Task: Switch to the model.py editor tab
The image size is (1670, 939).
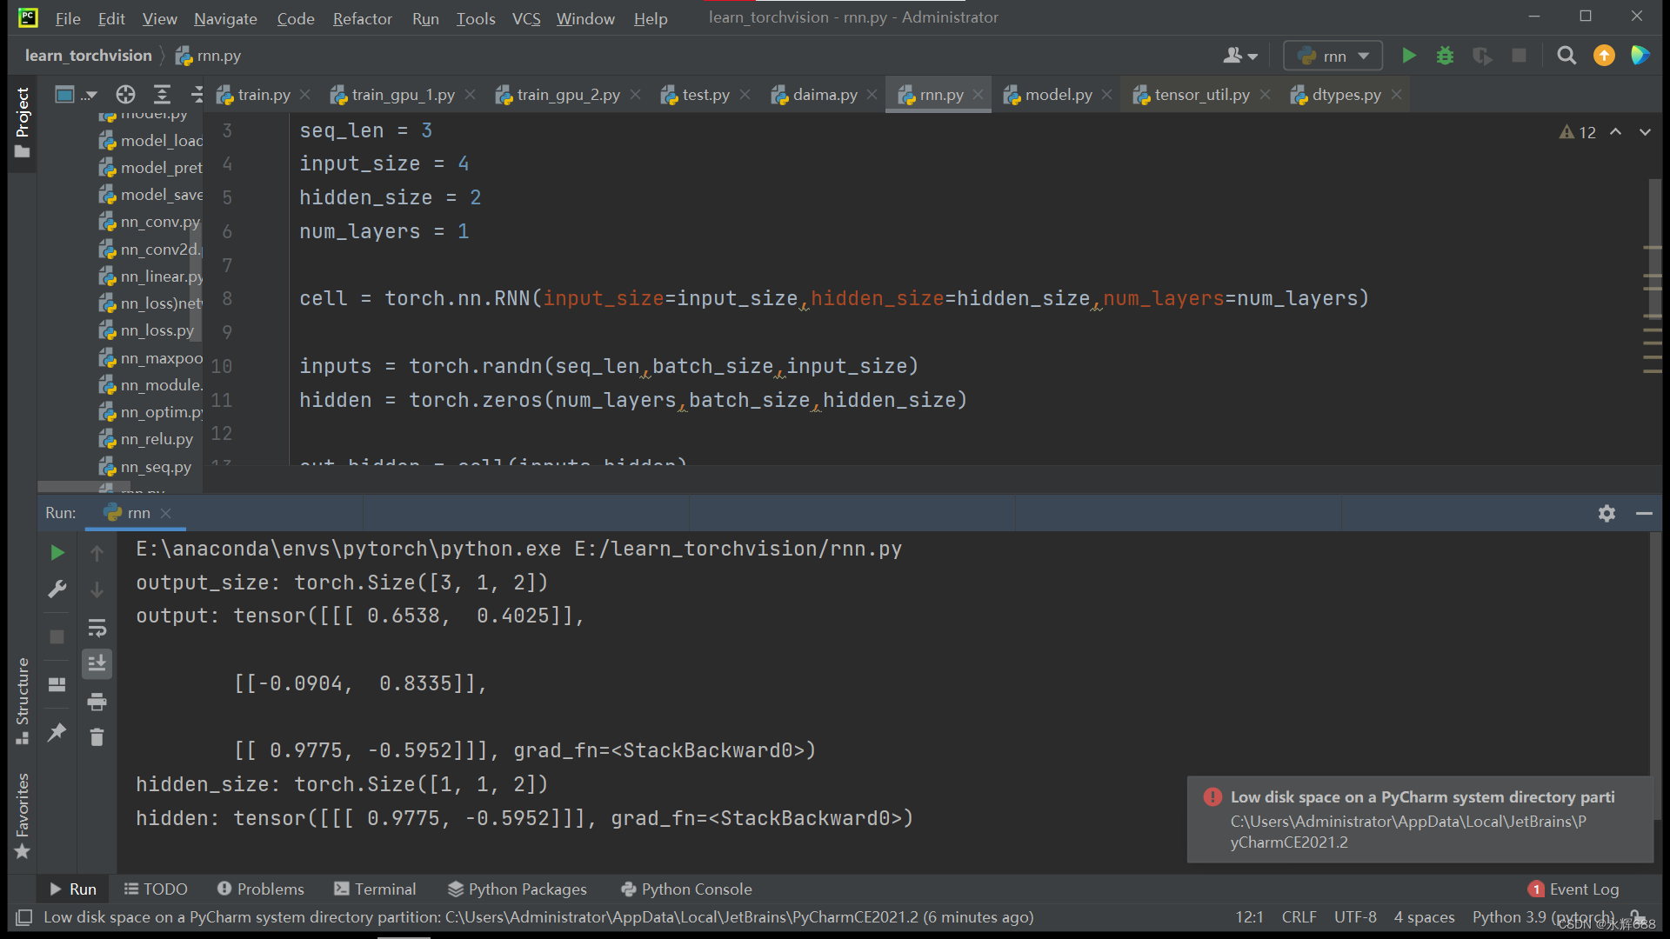Action: (x=1058, y=95)
